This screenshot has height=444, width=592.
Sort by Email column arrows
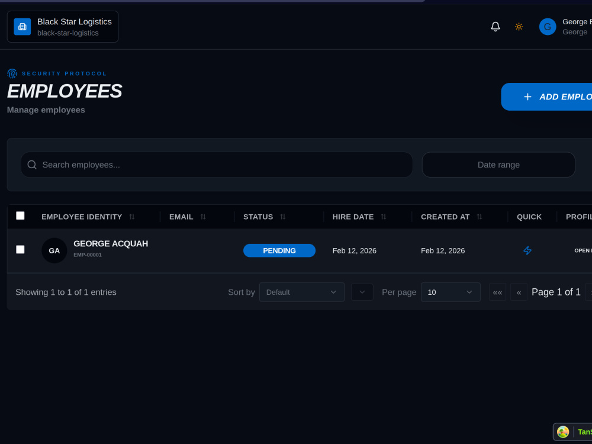[x=203, y=217]
